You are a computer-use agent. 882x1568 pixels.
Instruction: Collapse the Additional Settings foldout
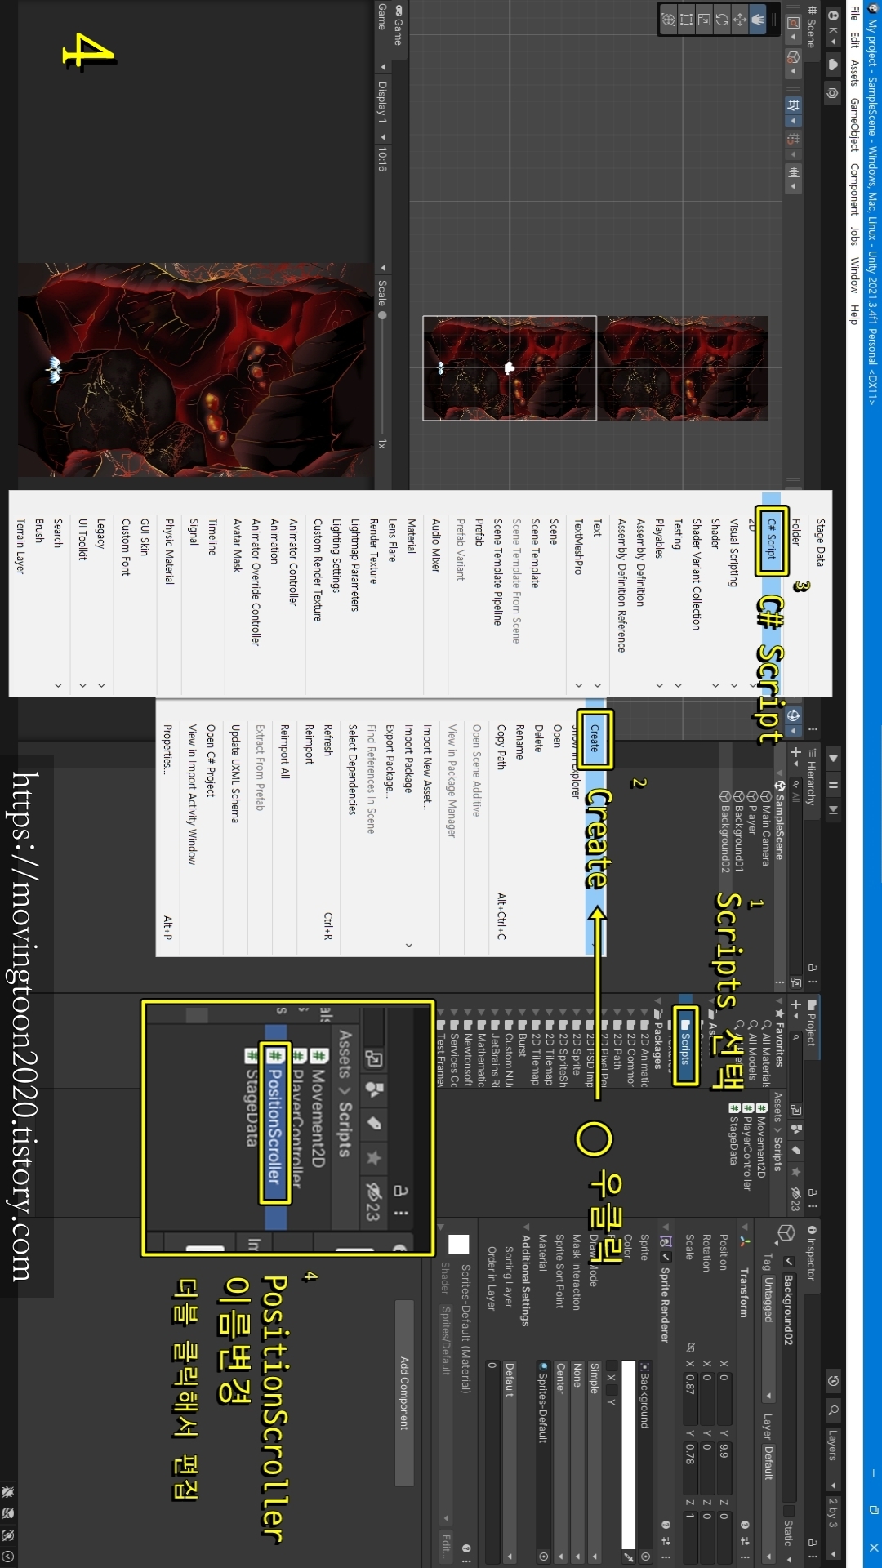pyautogui.click(x=526, y=1227)
